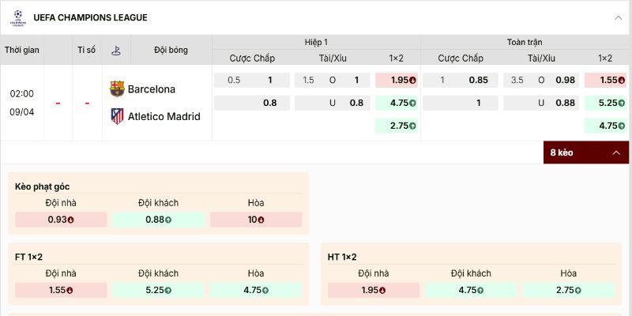The height and width of the screenshot is (316, 632).
Task: Open the Barcelona team name link
Action: coord(152,89)
